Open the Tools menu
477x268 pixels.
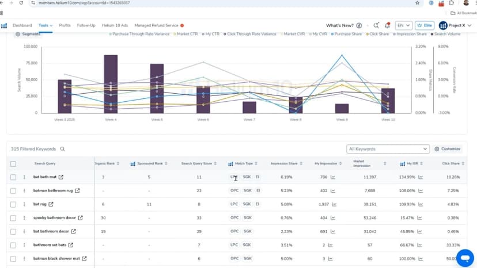click(x=46, y=25)
